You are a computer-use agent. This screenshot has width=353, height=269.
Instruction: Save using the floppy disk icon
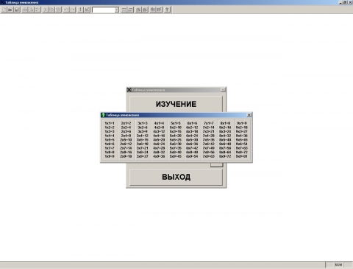17,10
